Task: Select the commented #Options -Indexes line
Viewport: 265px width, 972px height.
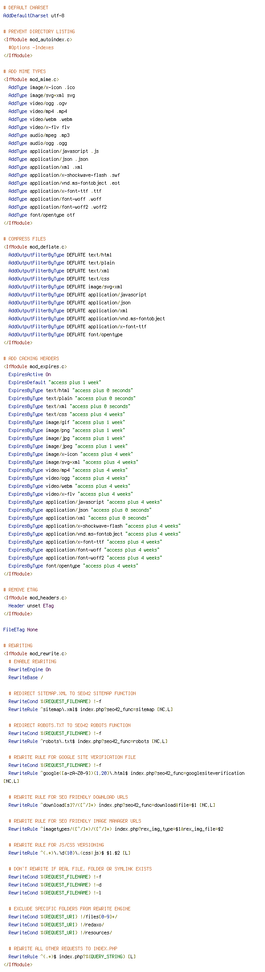Action: click(x=31, y=47)
